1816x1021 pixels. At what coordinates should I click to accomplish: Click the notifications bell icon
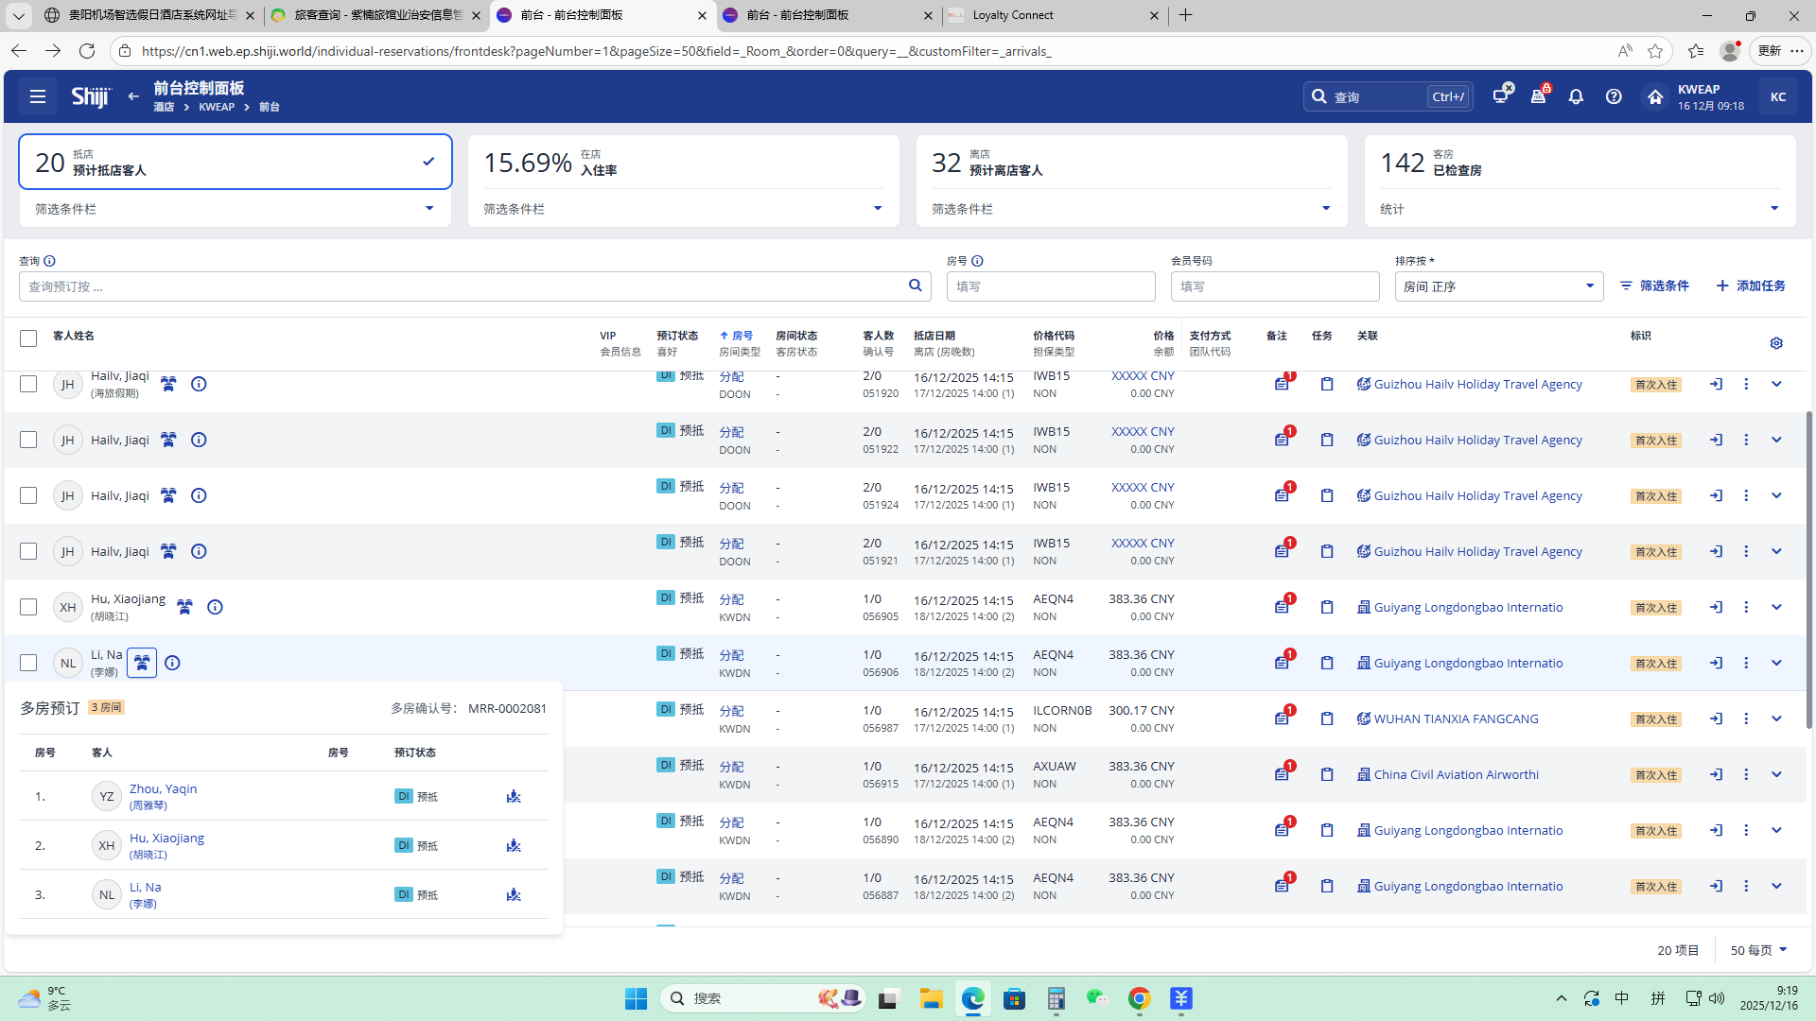tap(1576, 96)
